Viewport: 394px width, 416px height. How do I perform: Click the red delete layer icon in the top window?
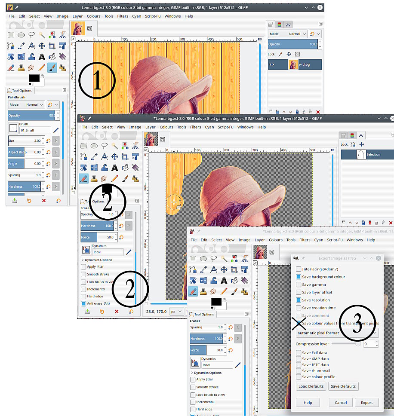(x=318, y=112)
